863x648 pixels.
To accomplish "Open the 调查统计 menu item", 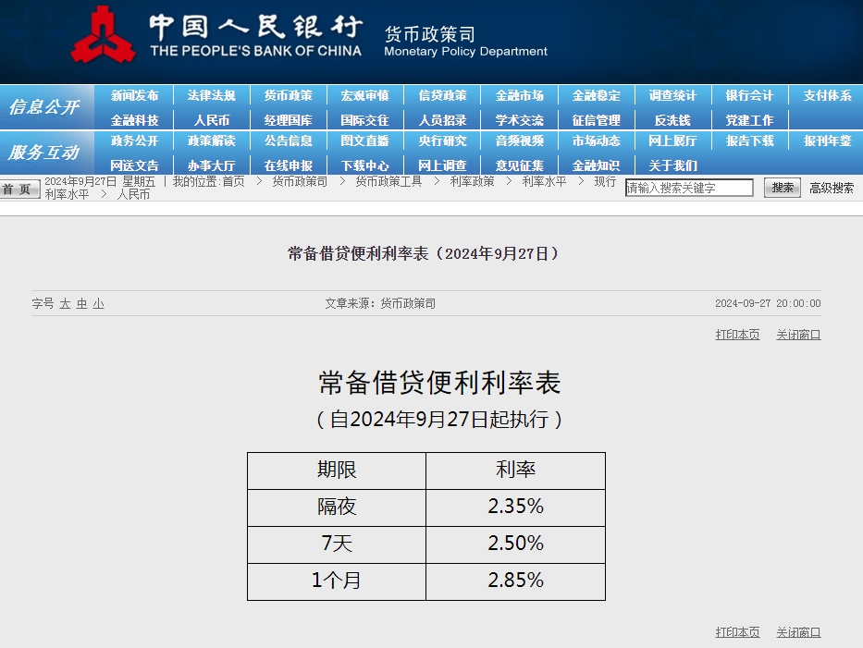I will coord(672,96).
